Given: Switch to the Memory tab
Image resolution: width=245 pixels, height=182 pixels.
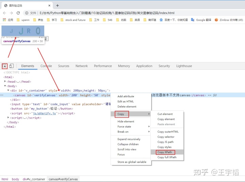Looking at the screenshot, I should 124,66.
